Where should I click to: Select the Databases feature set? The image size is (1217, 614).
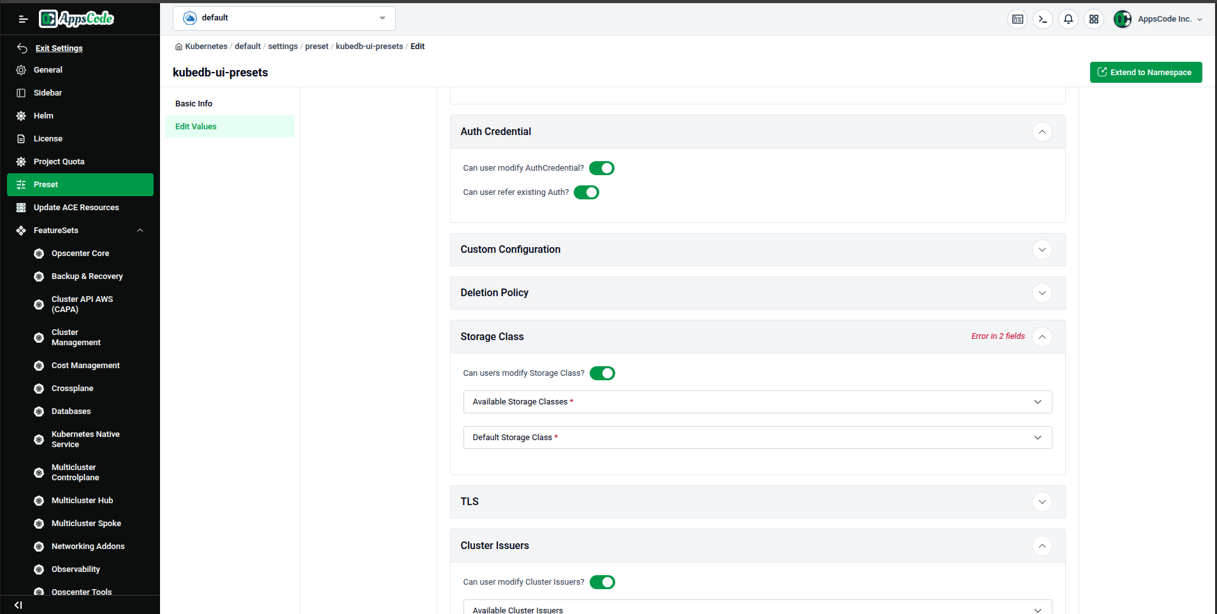click(71, 411)
